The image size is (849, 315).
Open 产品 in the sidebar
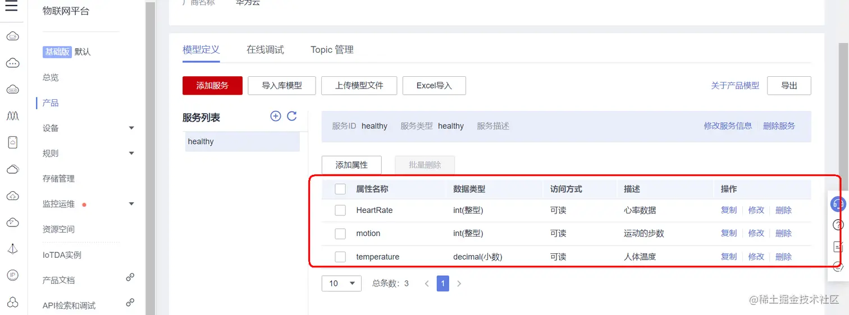(x=51, y=103)
